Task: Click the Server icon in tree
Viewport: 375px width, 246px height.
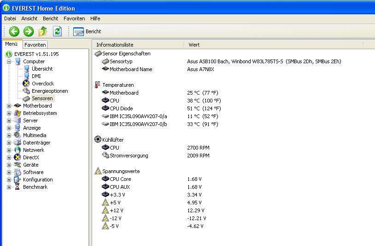Action: 18,120
